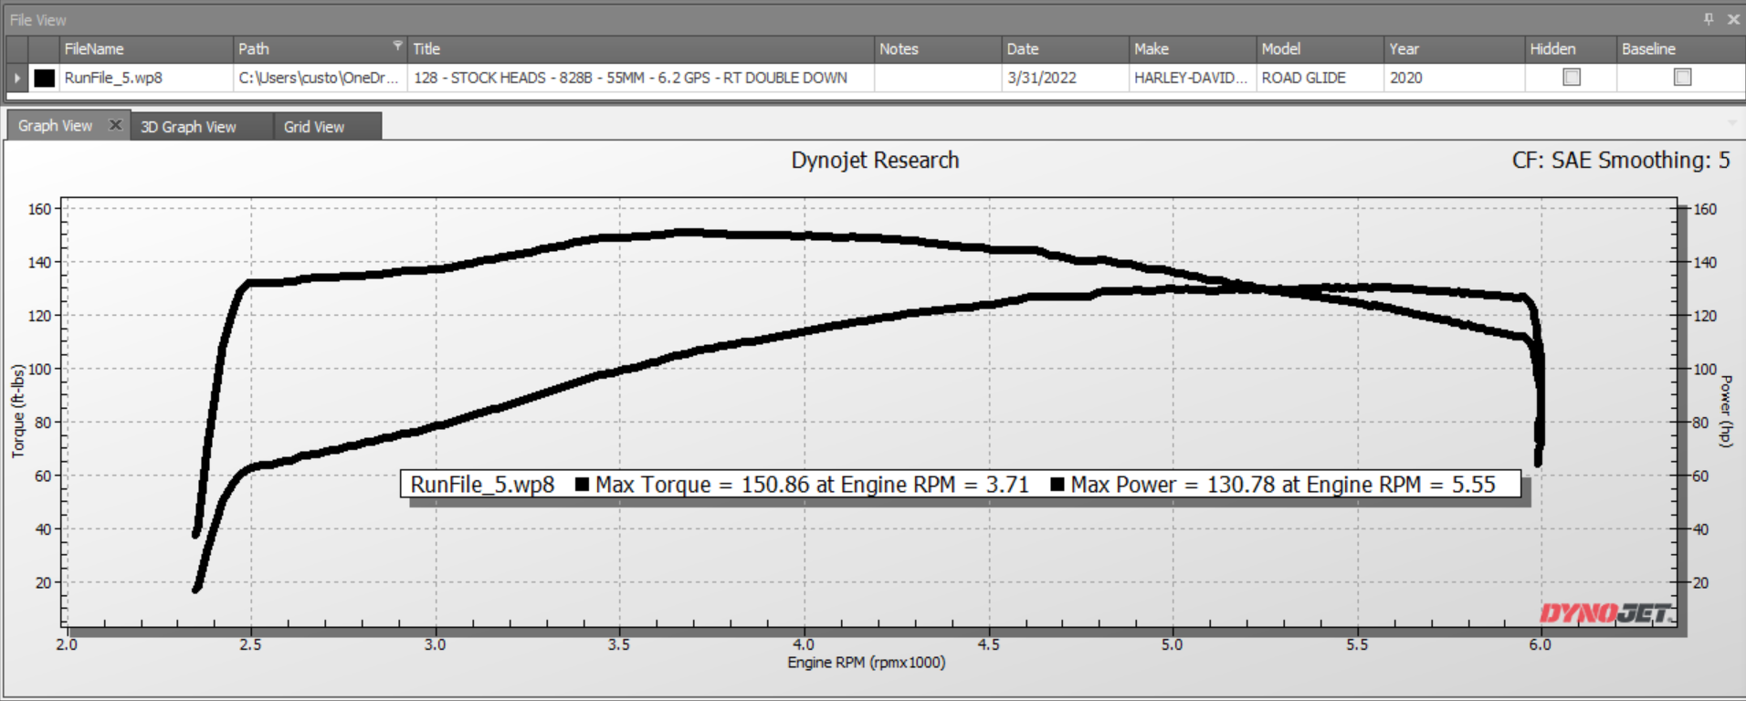The width and height of the screenshot is (1746, 701).
Task: Close the Graph View tab
Action: 115,125
